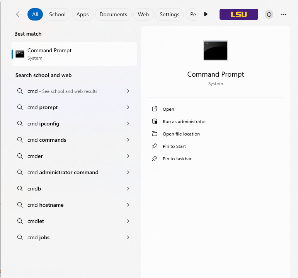298x278 pixels.
Task: Select the 'cmd jobs' search suggestion
Action: [x=74, y=237]
